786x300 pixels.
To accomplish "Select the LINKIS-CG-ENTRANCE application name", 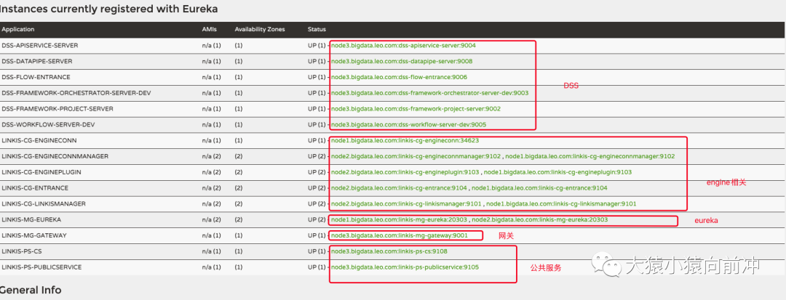I will pyautogui.click(x=35, y=188).
